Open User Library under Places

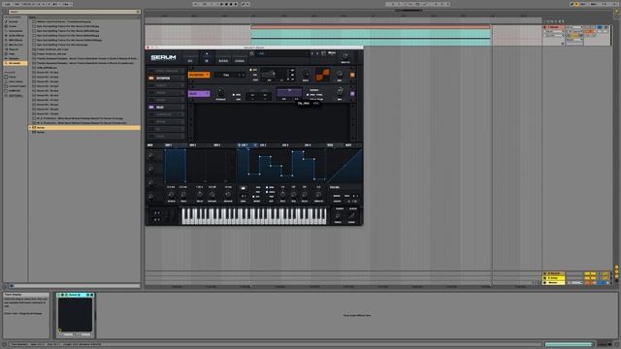(16, 81)
